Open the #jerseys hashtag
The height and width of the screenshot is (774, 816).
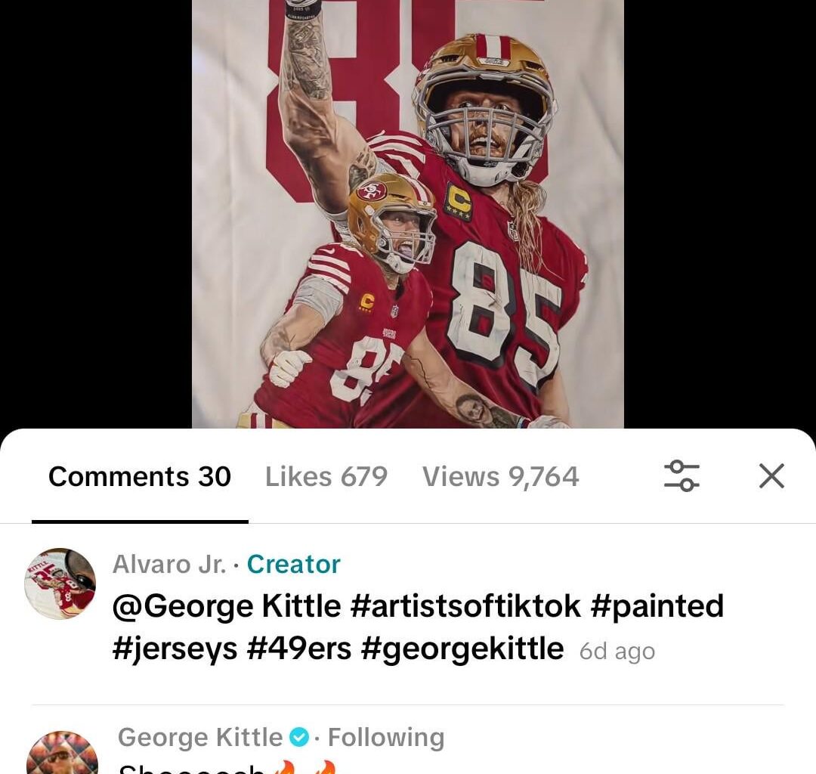pyautogui.click(x=174, y=648)
